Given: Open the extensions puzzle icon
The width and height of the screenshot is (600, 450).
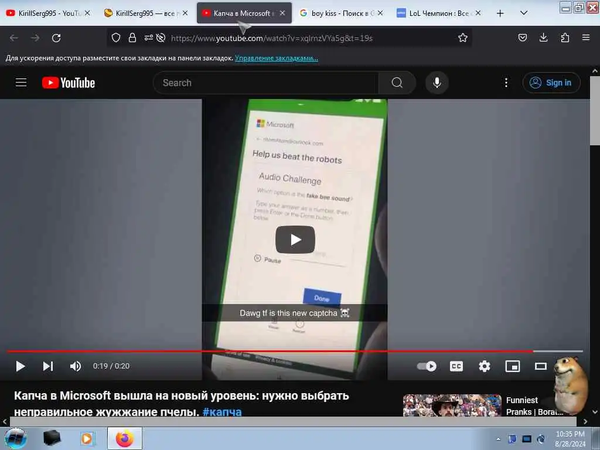Looking at the screenshot, I should tap(565, 37).
